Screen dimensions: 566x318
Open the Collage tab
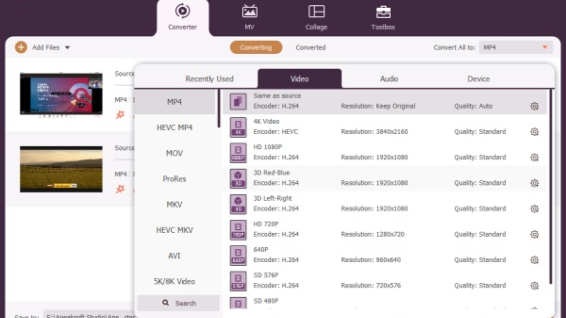(316, 17)
